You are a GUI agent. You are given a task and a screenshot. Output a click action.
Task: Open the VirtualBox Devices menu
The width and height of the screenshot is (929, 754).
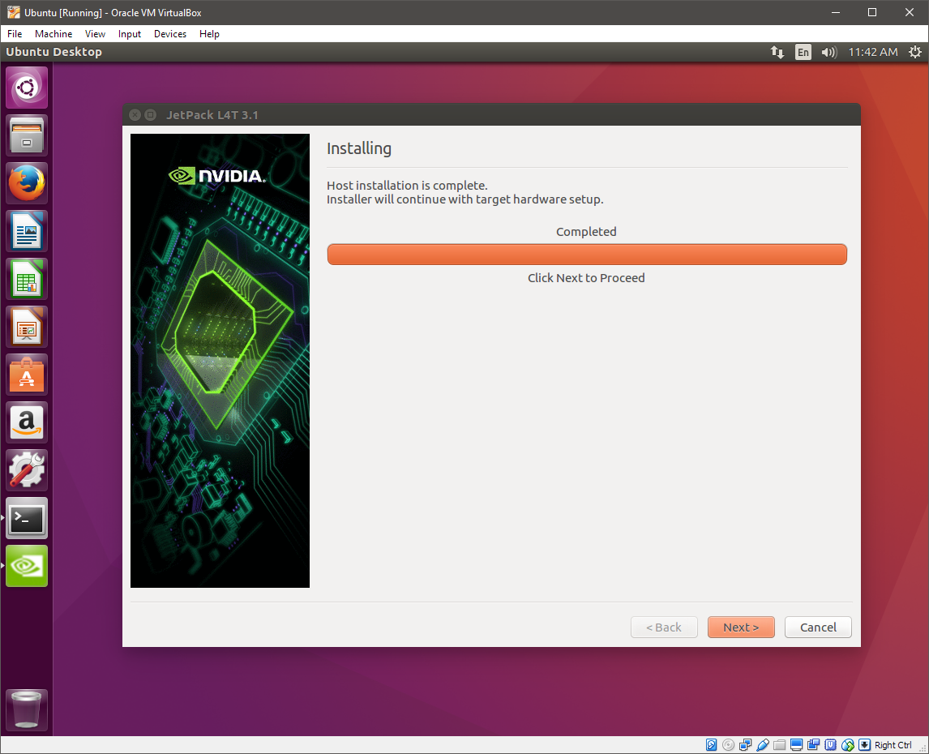170,34
